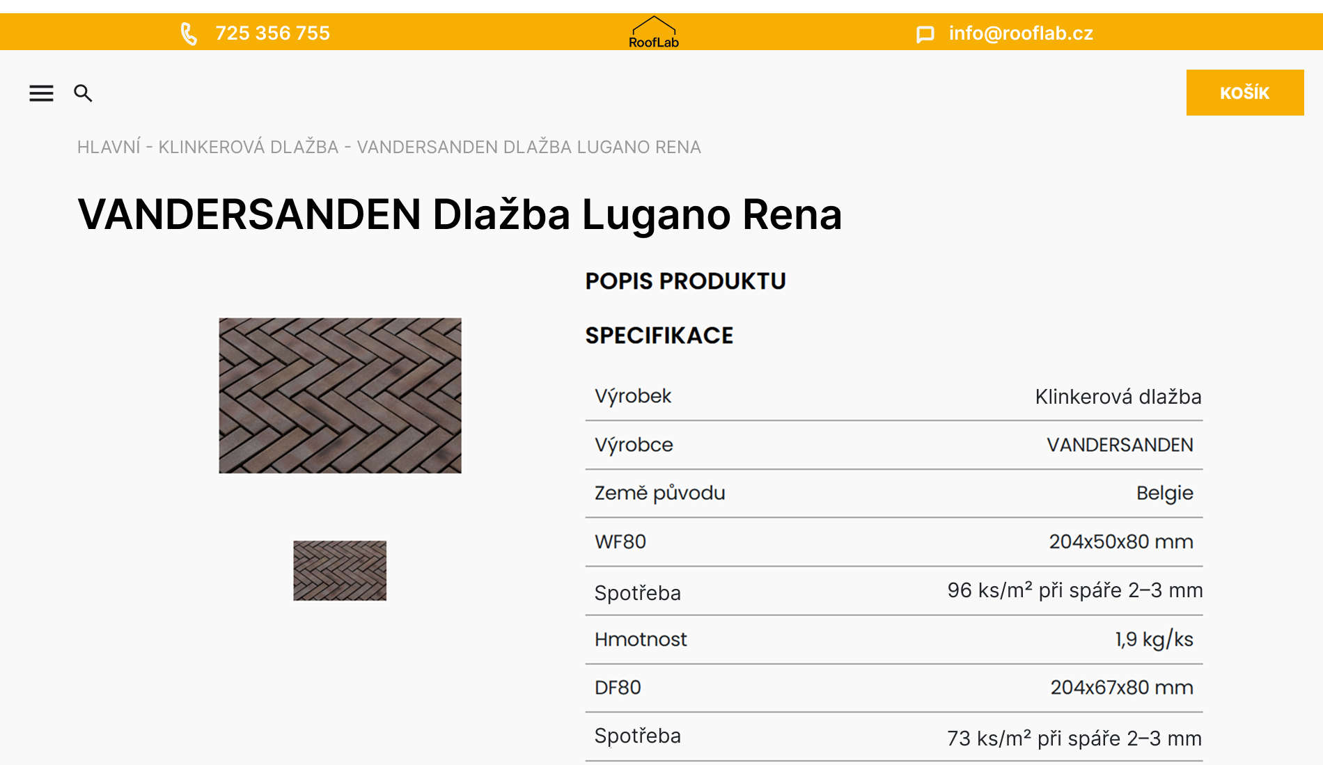Click the chat bubble email icon

click(x=925, y=34)
